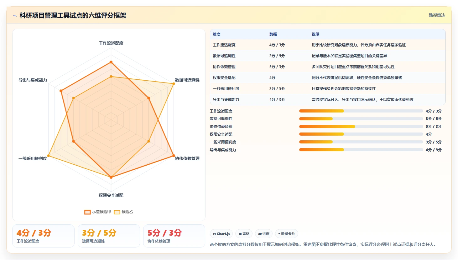Select the 进度 tag
The height and width of the screenshot is (260, 458).
pos(264,234)
